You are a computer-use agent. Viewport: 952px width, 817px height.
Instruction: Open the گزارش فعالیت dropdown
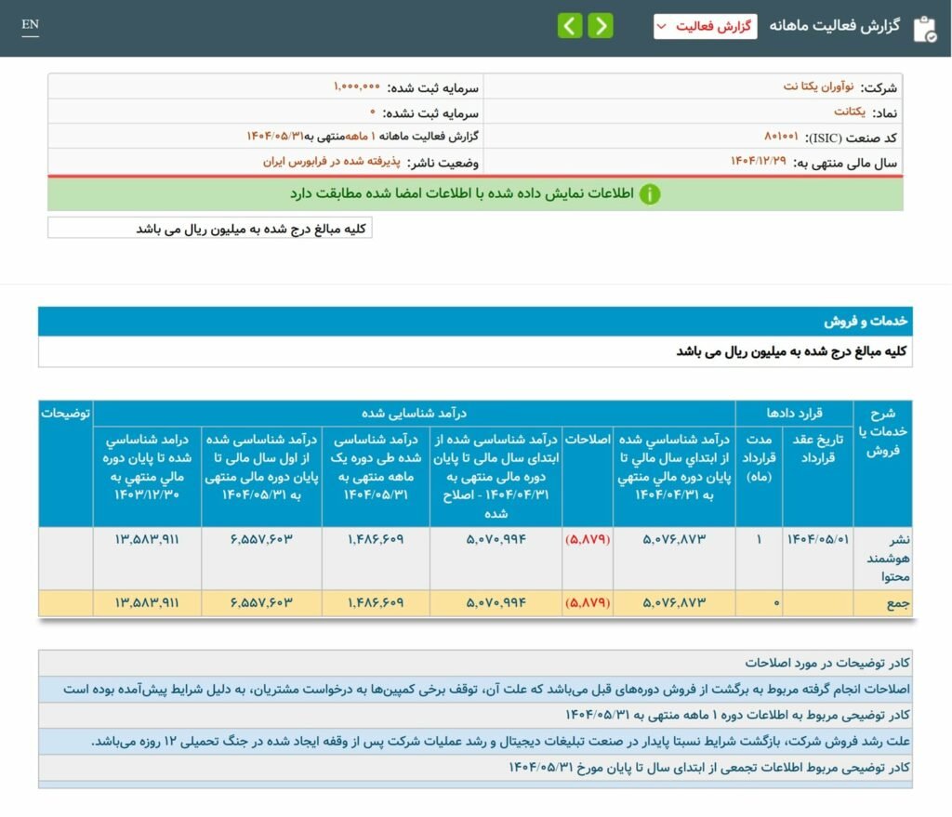[705, 27]
